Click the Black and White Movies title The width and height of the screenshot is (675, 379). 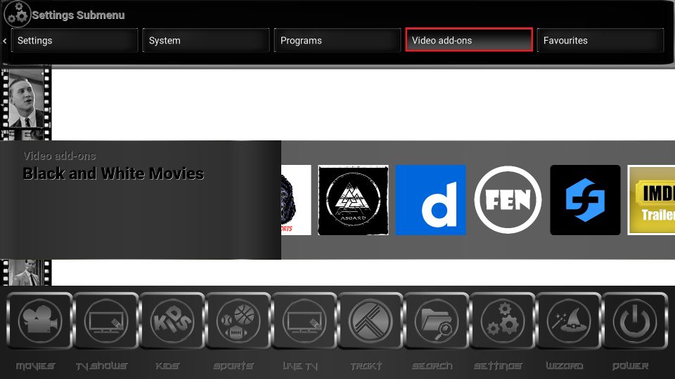click(x=113, y=173)
